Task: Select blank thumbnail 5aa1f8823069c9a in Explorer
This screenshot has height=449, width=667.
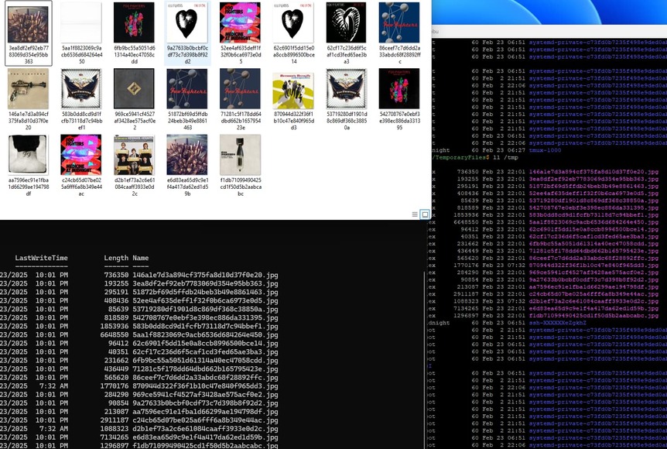Action: pos(81,33)
